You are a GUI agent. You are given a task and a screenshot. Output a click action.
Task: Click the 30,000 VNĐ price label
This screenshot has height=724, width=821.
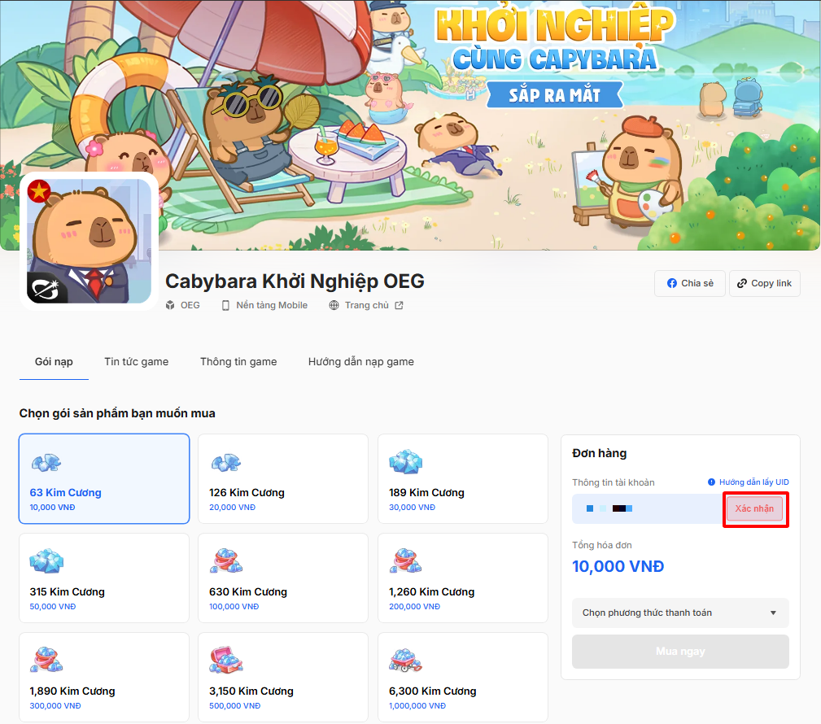tap(412, 508)
